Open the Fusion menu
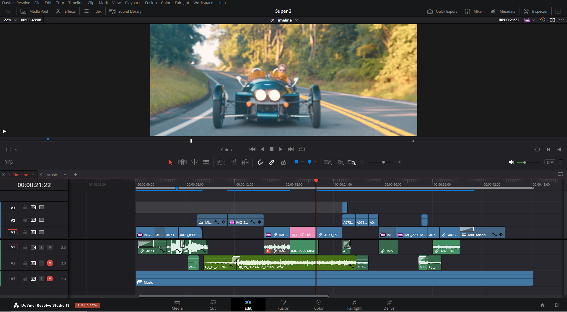The image size is (567, 312). pos(151,3)
